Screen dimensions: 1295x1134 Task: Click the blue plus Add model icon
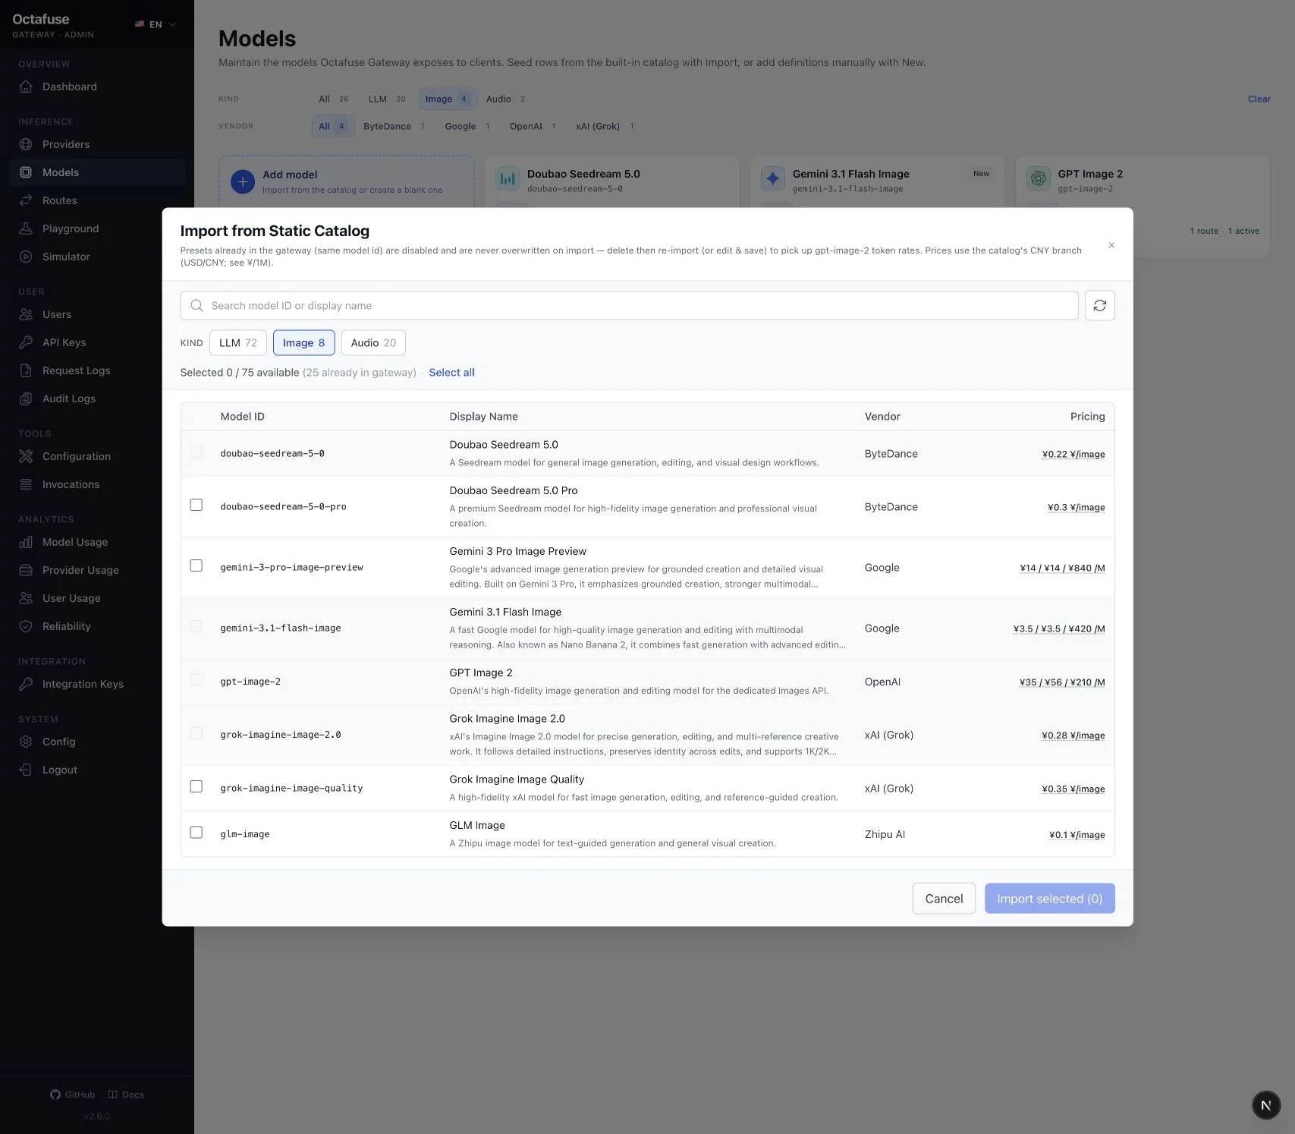pyautogui.click(x=243, y=181)
